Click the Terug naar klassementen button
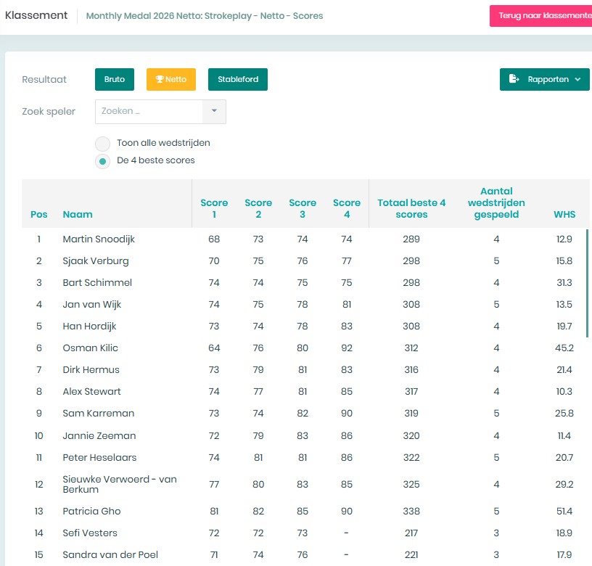Screen dimensions: 592x566 540,16
